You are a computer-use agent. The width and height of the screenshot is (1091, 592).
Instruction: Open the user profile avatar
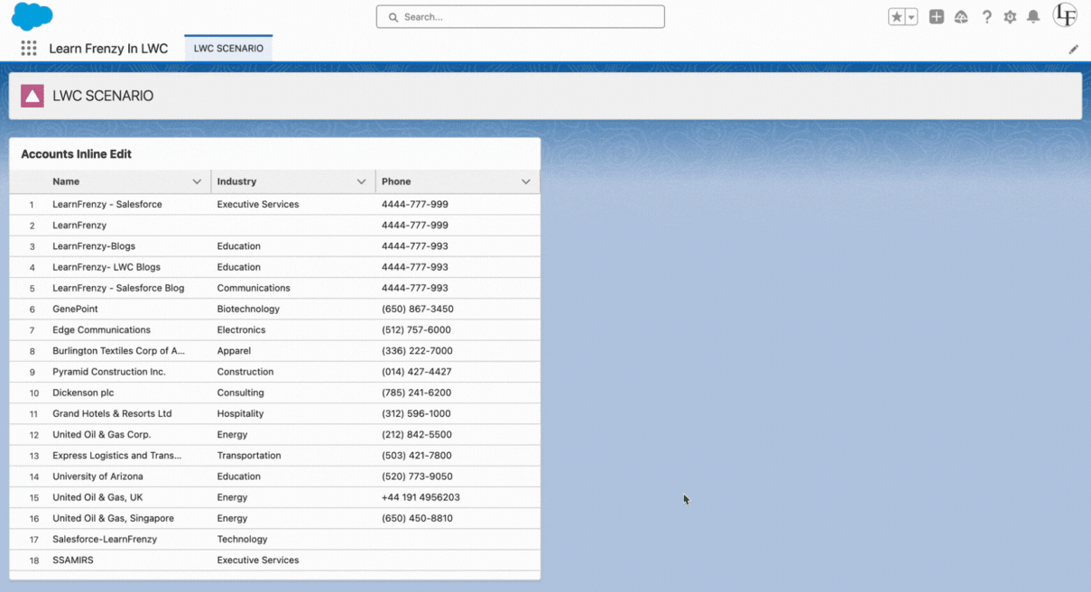[1066, 15]
